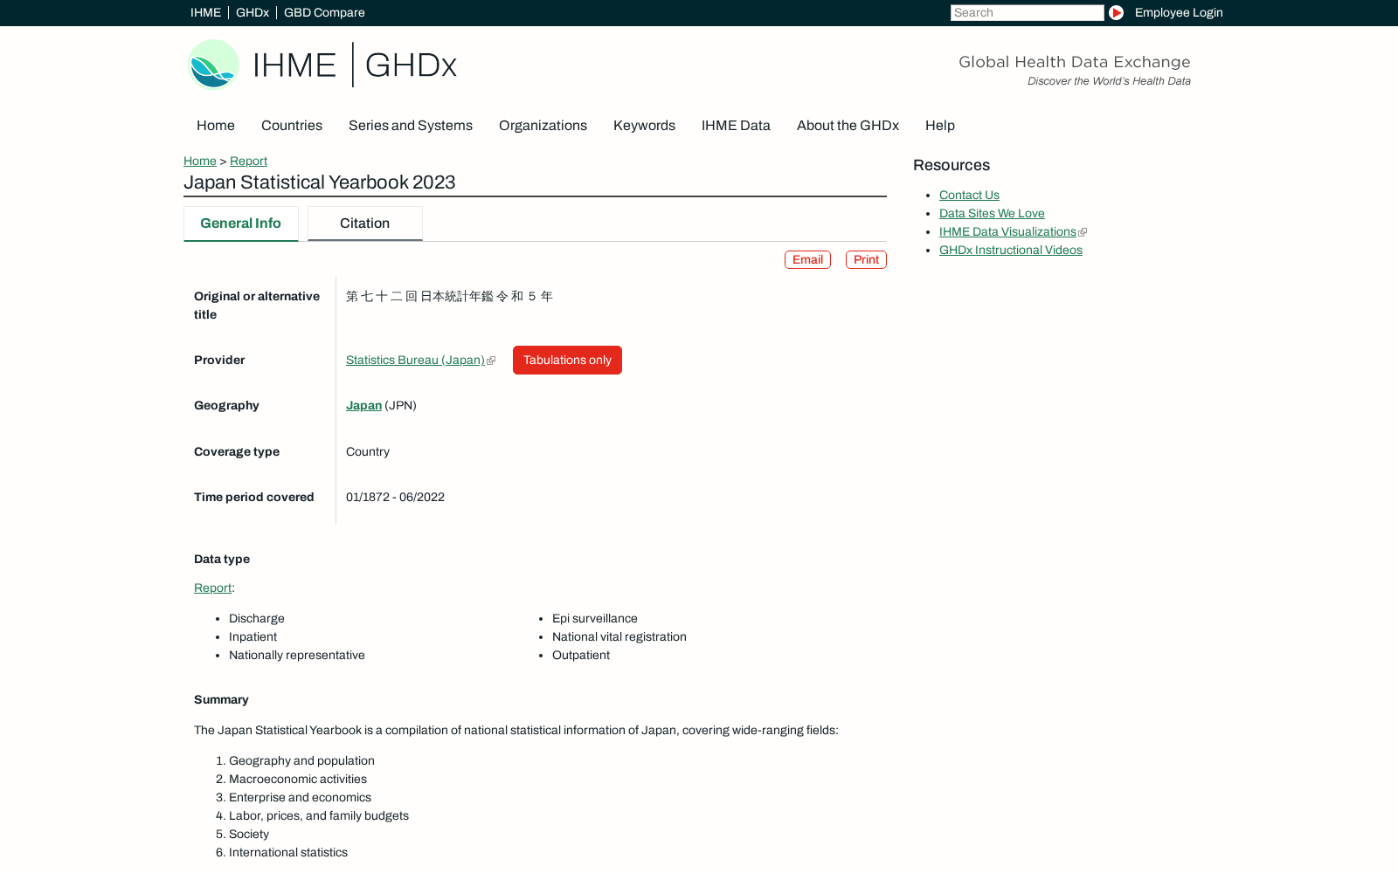Screen dimensions: 1398x873
Task: Select the General Info tab
Action: click(241, 223)
